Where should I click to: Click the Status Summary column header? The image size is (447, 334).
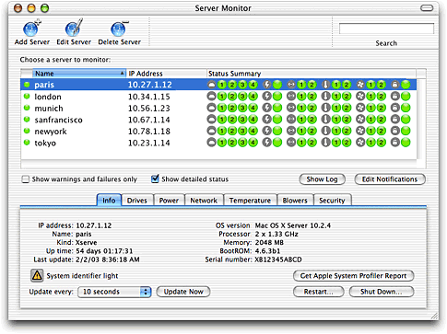[x=312, y=74]
